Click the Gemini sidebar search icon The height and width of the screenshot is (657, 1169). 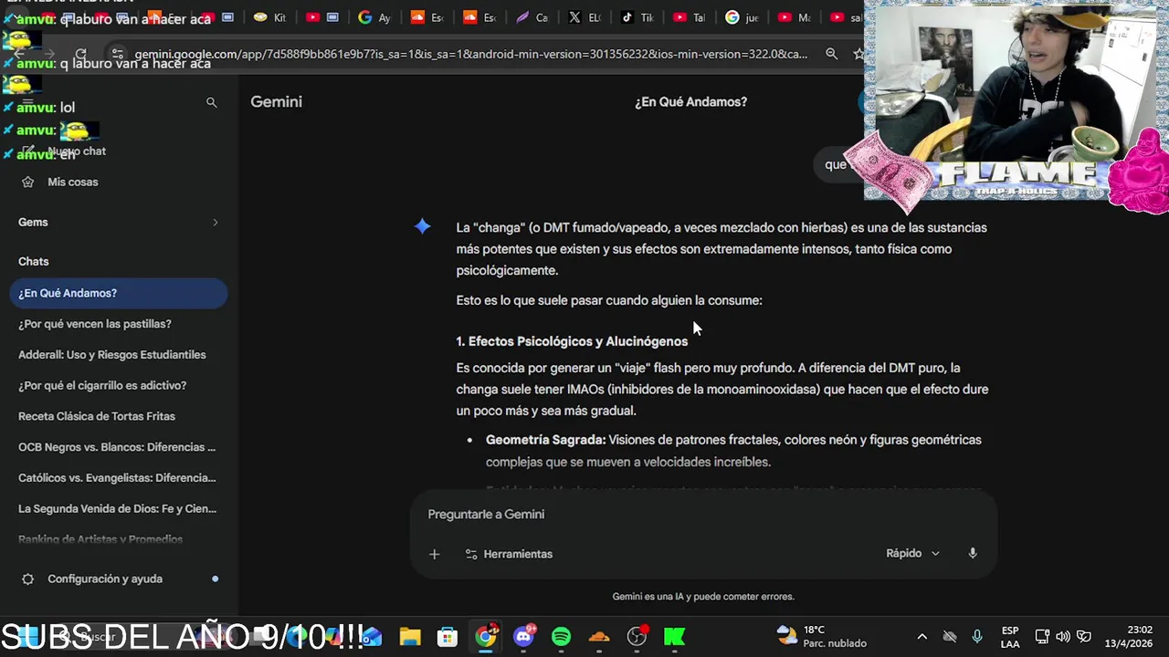click(x=211, y=102)
